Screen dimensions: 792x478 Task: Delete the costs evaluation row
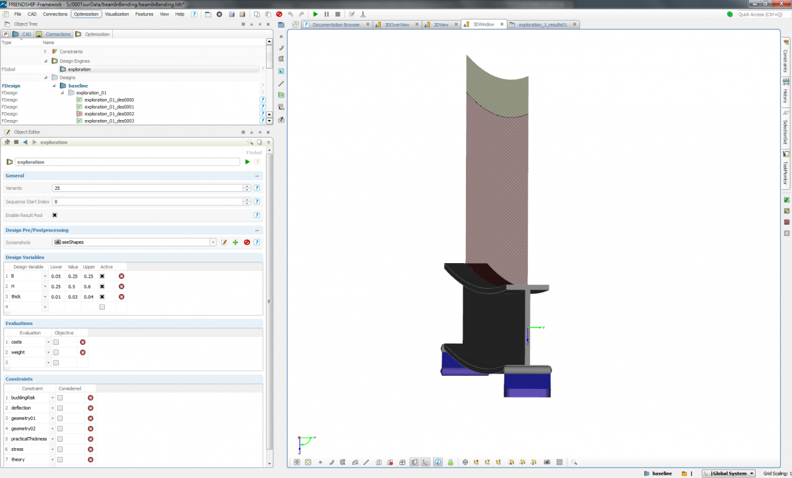coord(82,342)
